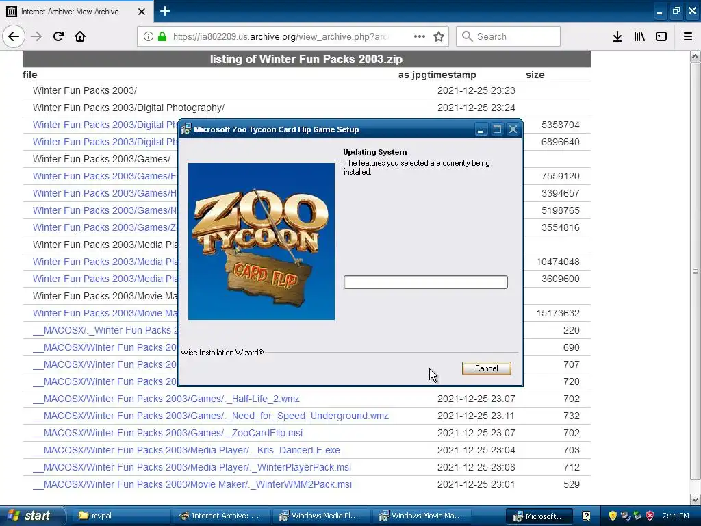Open the Need_for_Speed_Underground.wmz link
Screen dimensions: 701x526
click(211, 416)
